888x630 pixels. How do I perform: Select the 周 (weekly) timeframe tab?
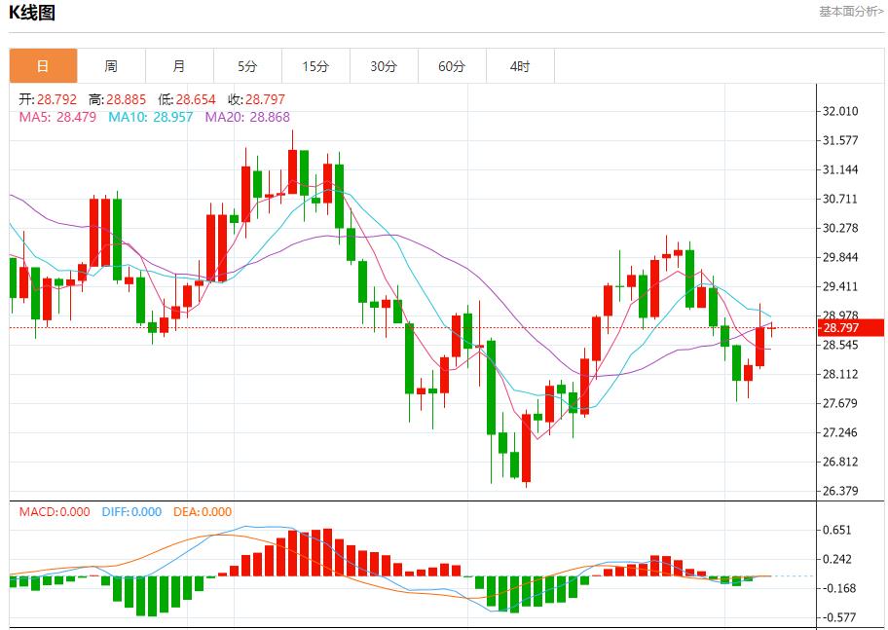coord(111,66)
